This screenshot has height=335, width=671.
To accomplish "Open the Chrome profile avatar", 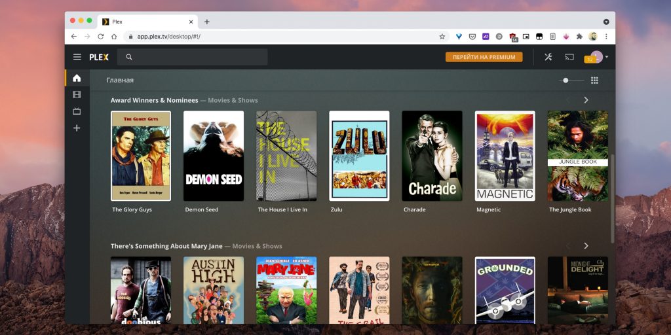I will point(592,37).
